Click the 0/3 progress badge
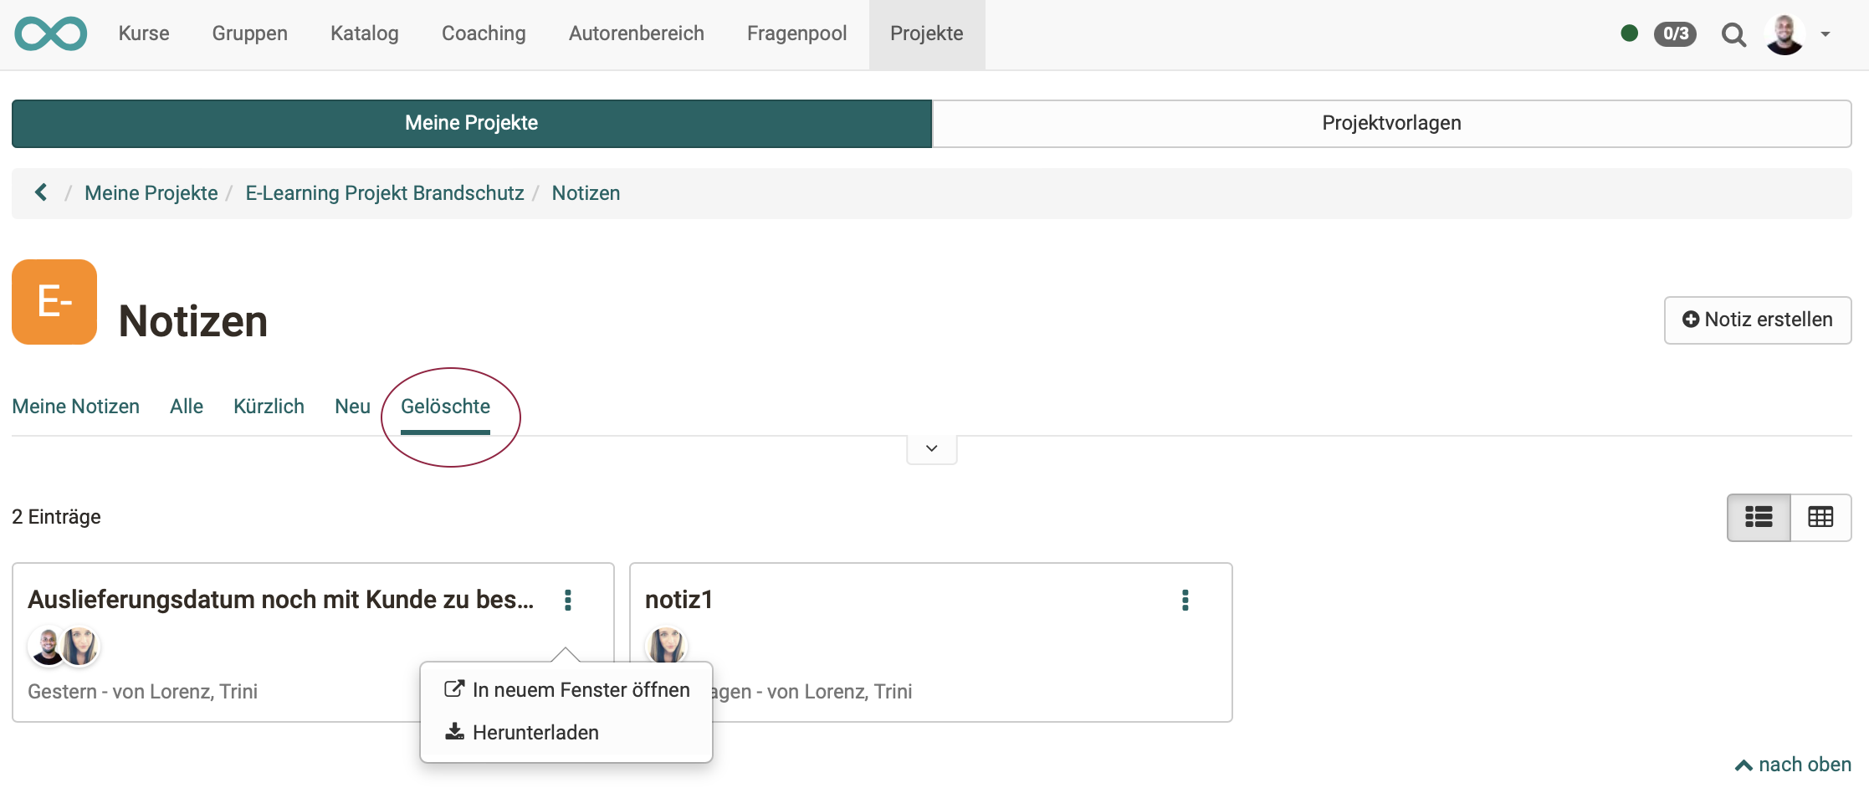 1675,34
